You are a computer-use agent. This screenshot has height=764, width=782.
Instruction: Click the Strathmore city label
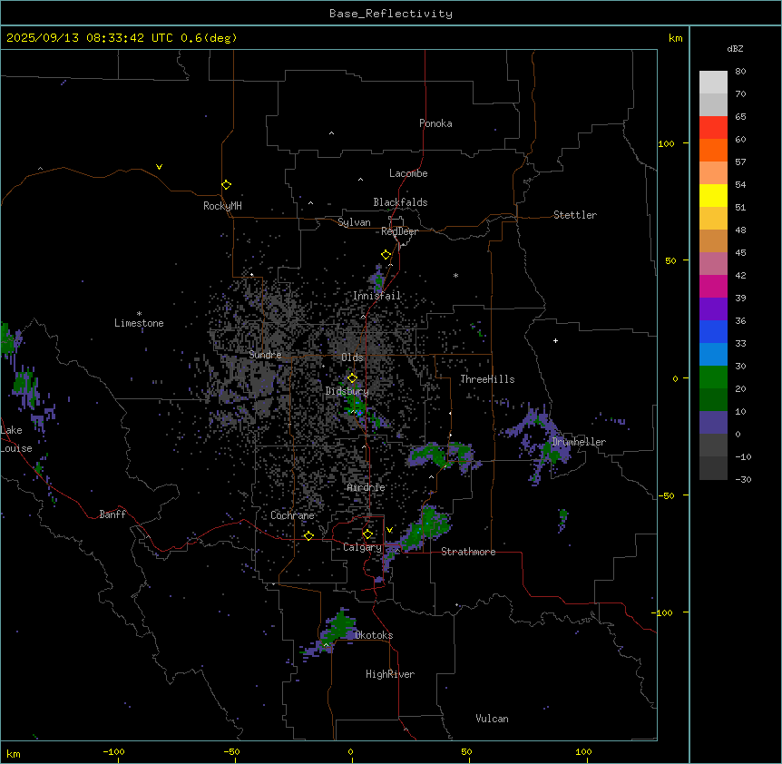point(468,552)
